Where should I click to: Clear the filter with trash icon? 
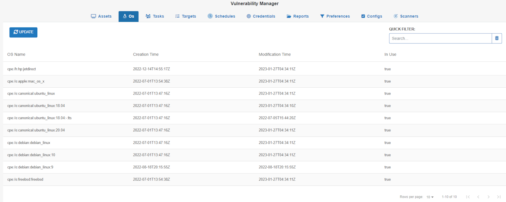pos(497,38)
